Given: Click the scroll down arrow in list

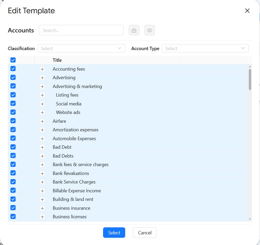Looking at the screenshot, I should point(250,219).
